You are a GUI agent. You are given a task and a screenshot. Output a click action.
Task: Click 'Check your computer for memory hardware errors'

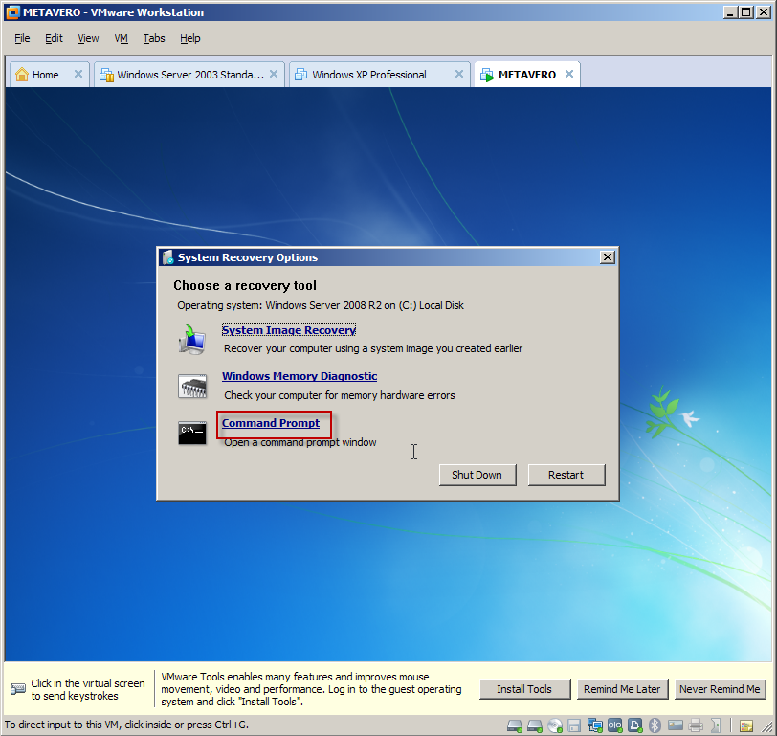click(x=340, y=395)
